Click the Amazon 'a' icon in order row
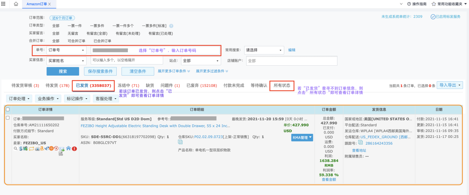 tap(42, 148)
